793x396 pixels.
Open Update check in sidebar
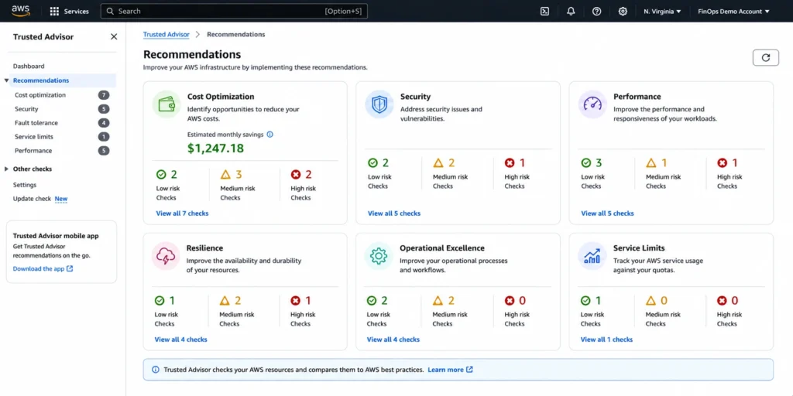pos(32,199)
